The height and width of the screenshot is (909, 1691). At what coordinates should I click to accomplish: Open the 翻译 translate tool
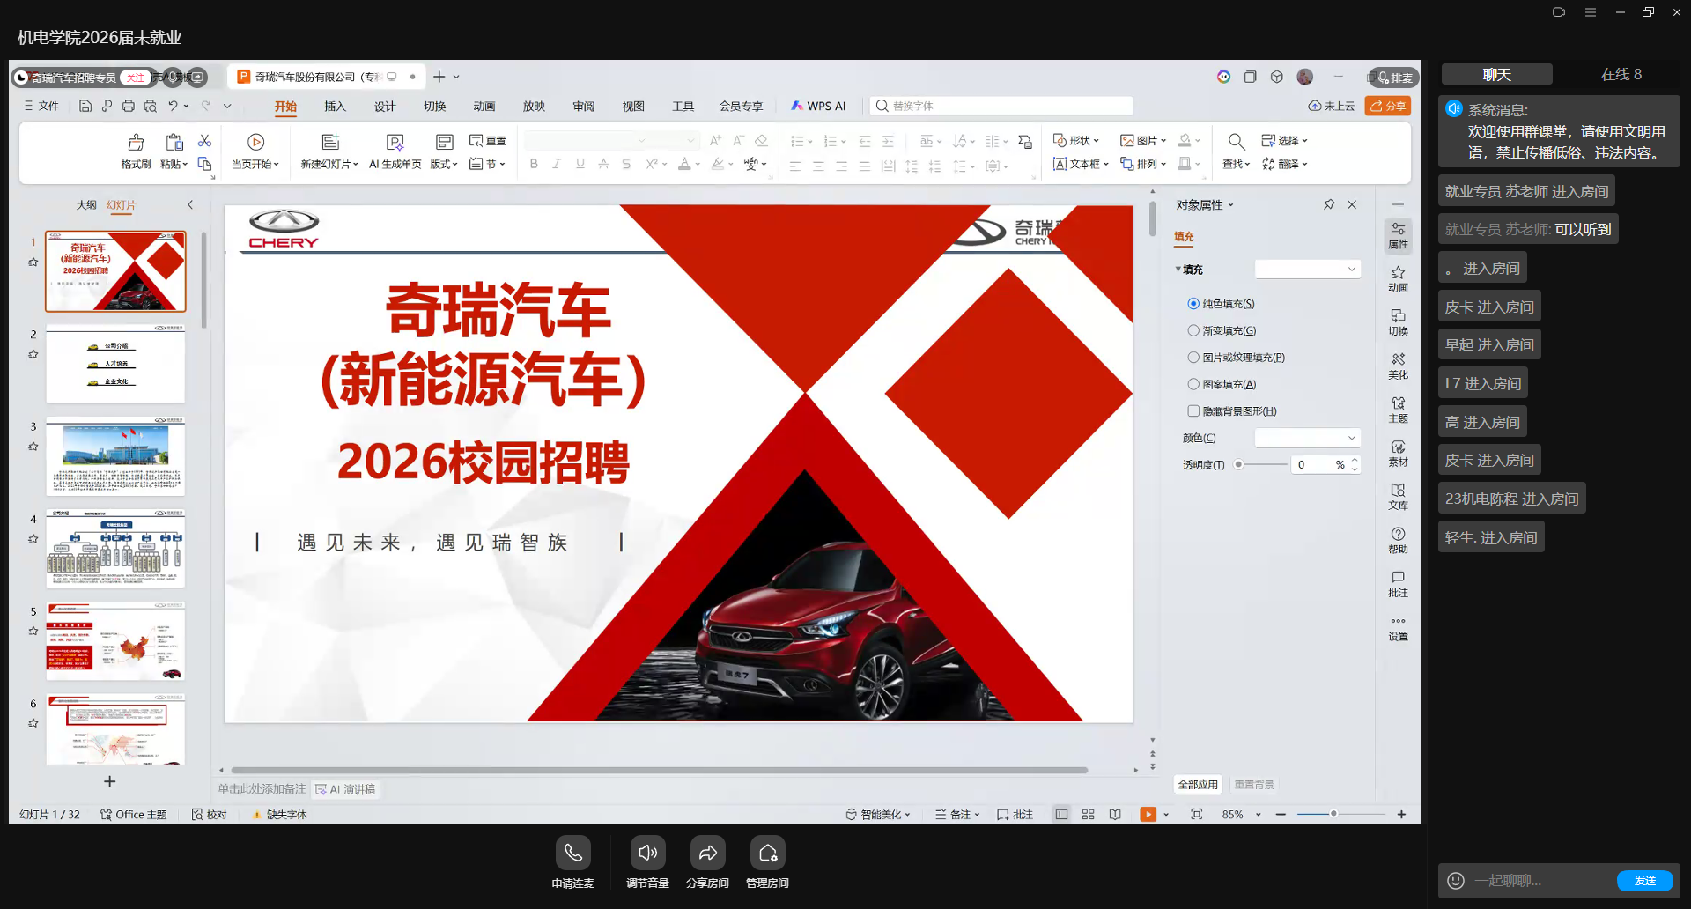click(1285, 164)
